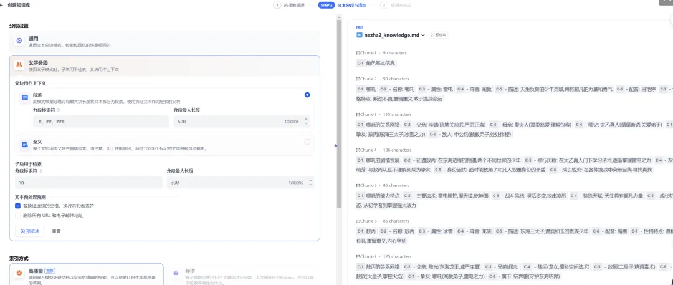The image size is (673, 285).
Task: Click the 重置 reset button
Action: [x=57, y=231]
